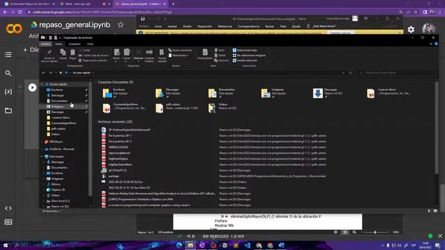Click the 'Copiar a' icon in Organizar group
The height and width of the screenshot is (250, 445).
[127, 52]
